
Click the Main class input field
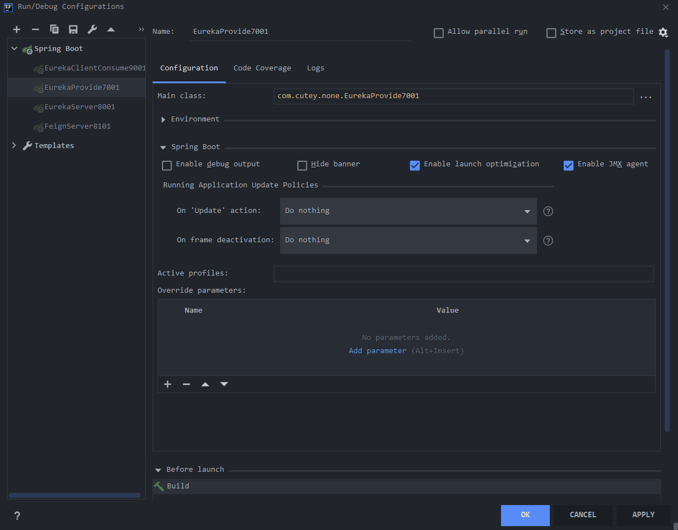(x=453, y=96)
